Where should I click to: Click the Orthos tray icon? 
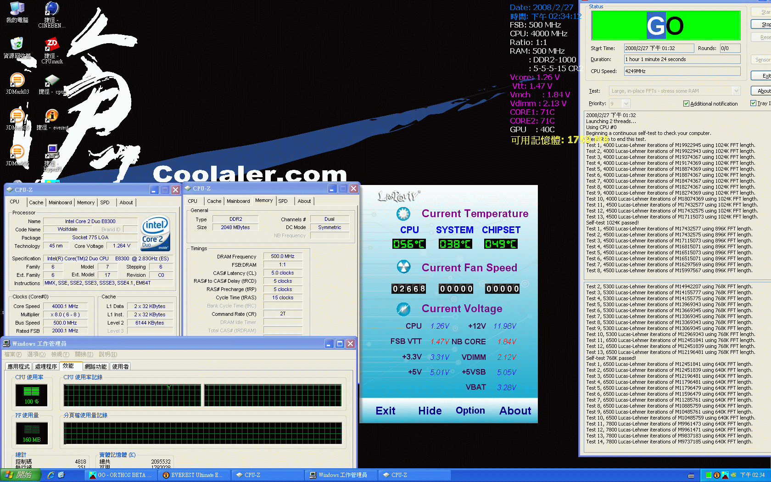coord(724,475)
